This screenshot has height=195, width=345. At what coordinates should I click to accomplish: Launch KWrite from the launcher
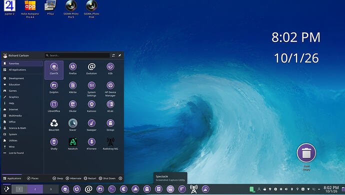[72, 87]
